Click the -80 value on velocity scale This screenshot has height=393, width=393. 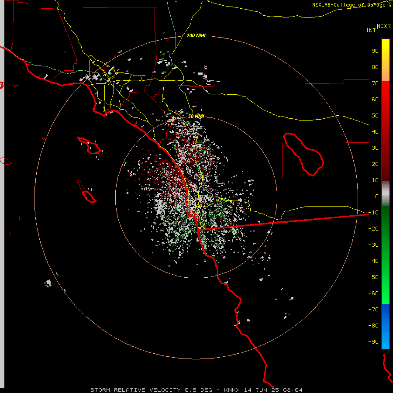[373, 326]
